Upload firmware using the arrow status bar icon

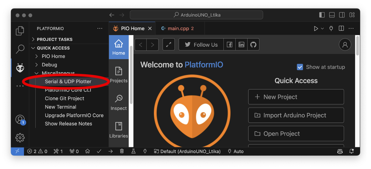110,151
